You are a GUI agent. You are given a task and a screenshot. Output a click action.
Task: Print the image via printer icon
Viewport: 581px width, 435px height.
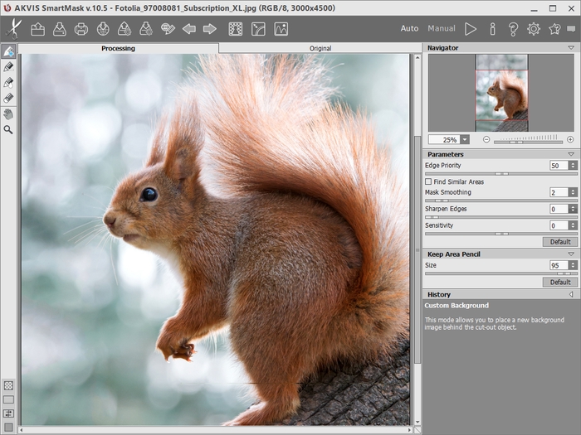tap(81, 29)
